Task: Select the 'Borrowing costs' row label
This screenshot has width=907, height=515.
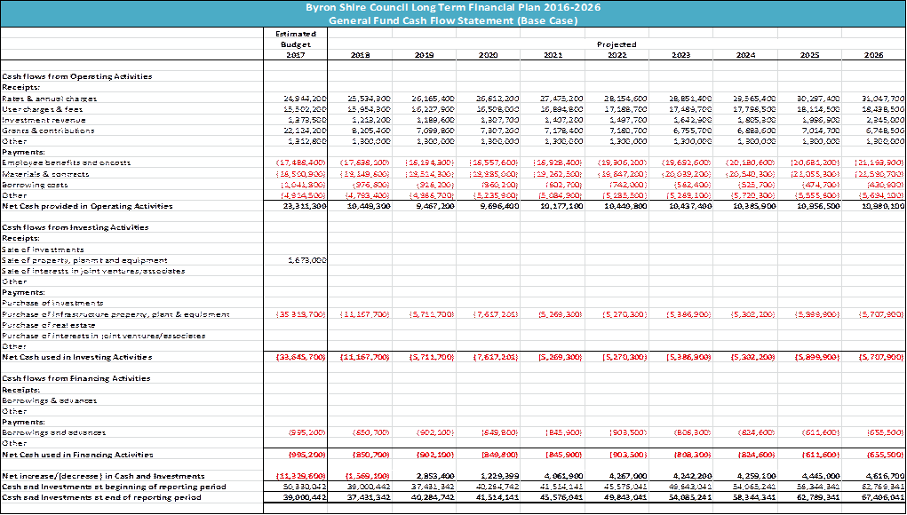Action: (36, 185)
